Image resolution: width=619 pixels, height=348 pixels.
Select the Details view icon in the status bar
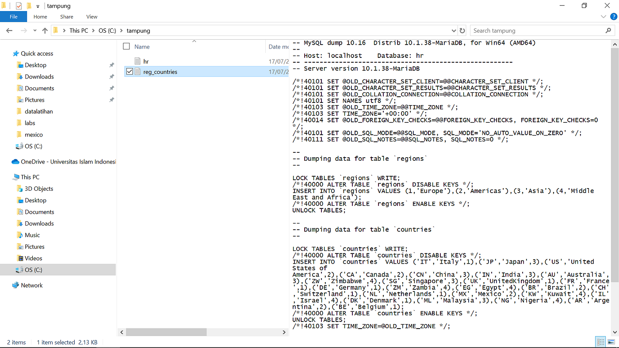(600, 341)
